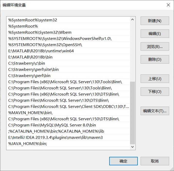Select the %SystemRoot%\system32 entry
The width and height of the screenshot is (174, 171).
[68, 20]
